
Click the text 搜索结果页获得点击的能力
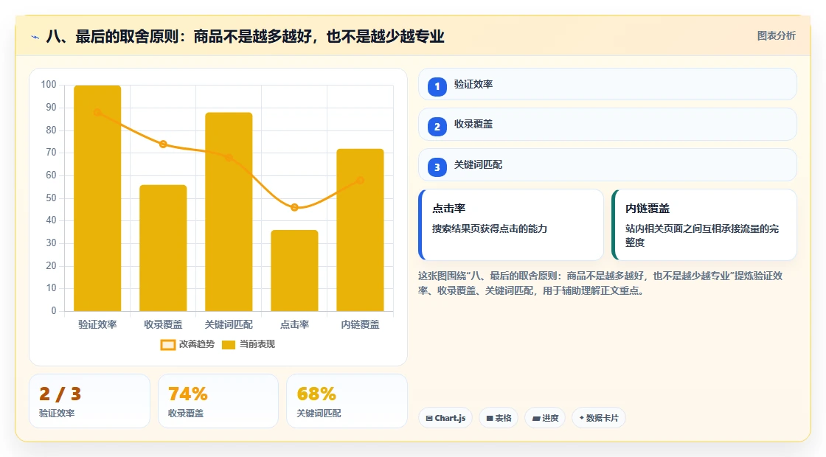pos(490,229)
